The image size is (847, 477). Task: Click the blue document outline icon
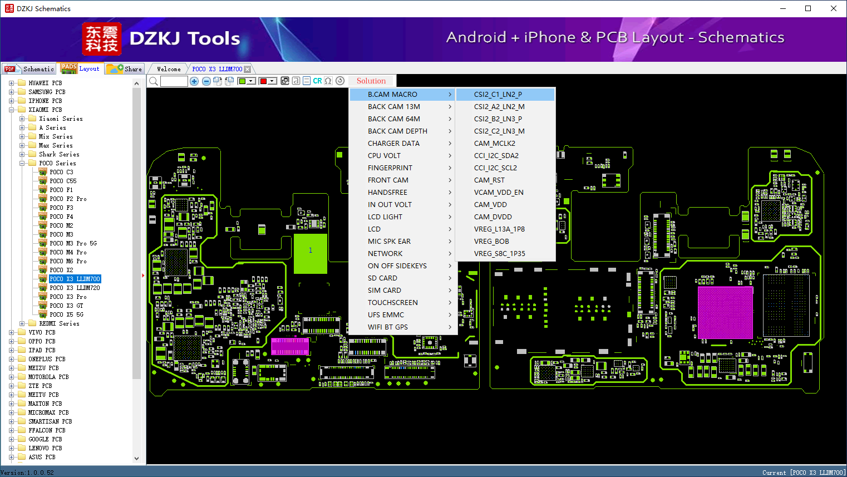(307, 81)
